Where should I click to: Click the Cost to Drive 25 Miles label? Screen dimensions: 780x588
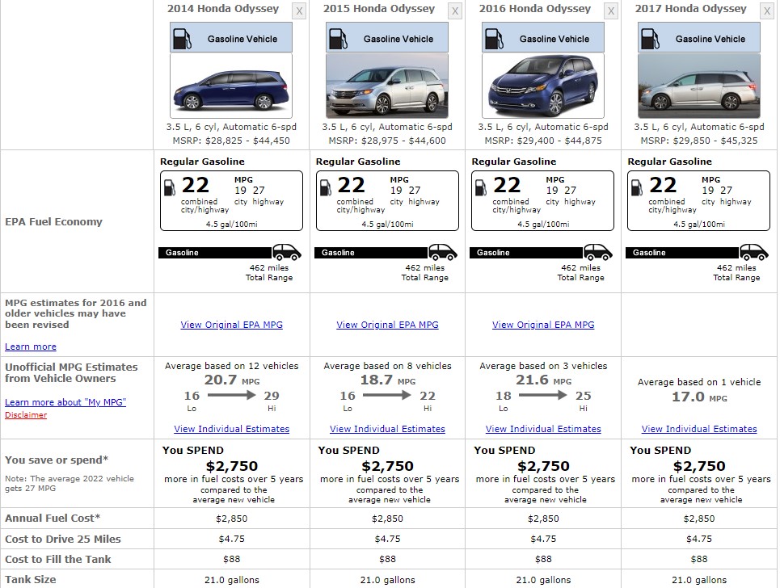click(63, 539)
